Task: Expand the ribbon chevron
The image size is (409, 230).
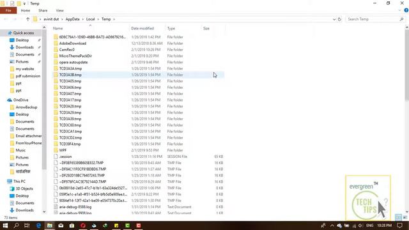Action: click(399, 10)
